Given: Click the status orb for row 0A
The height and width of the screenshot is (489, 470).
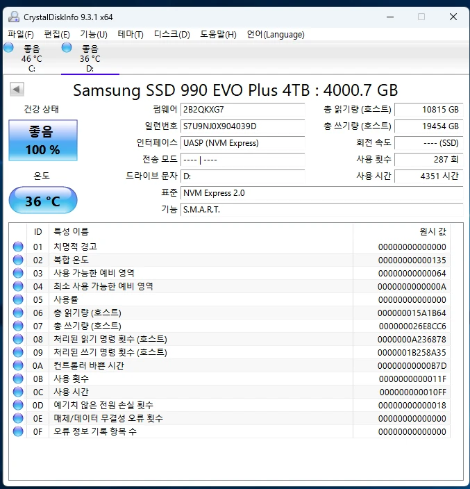Looking at the screenshot, I should (x=18, y=365).
